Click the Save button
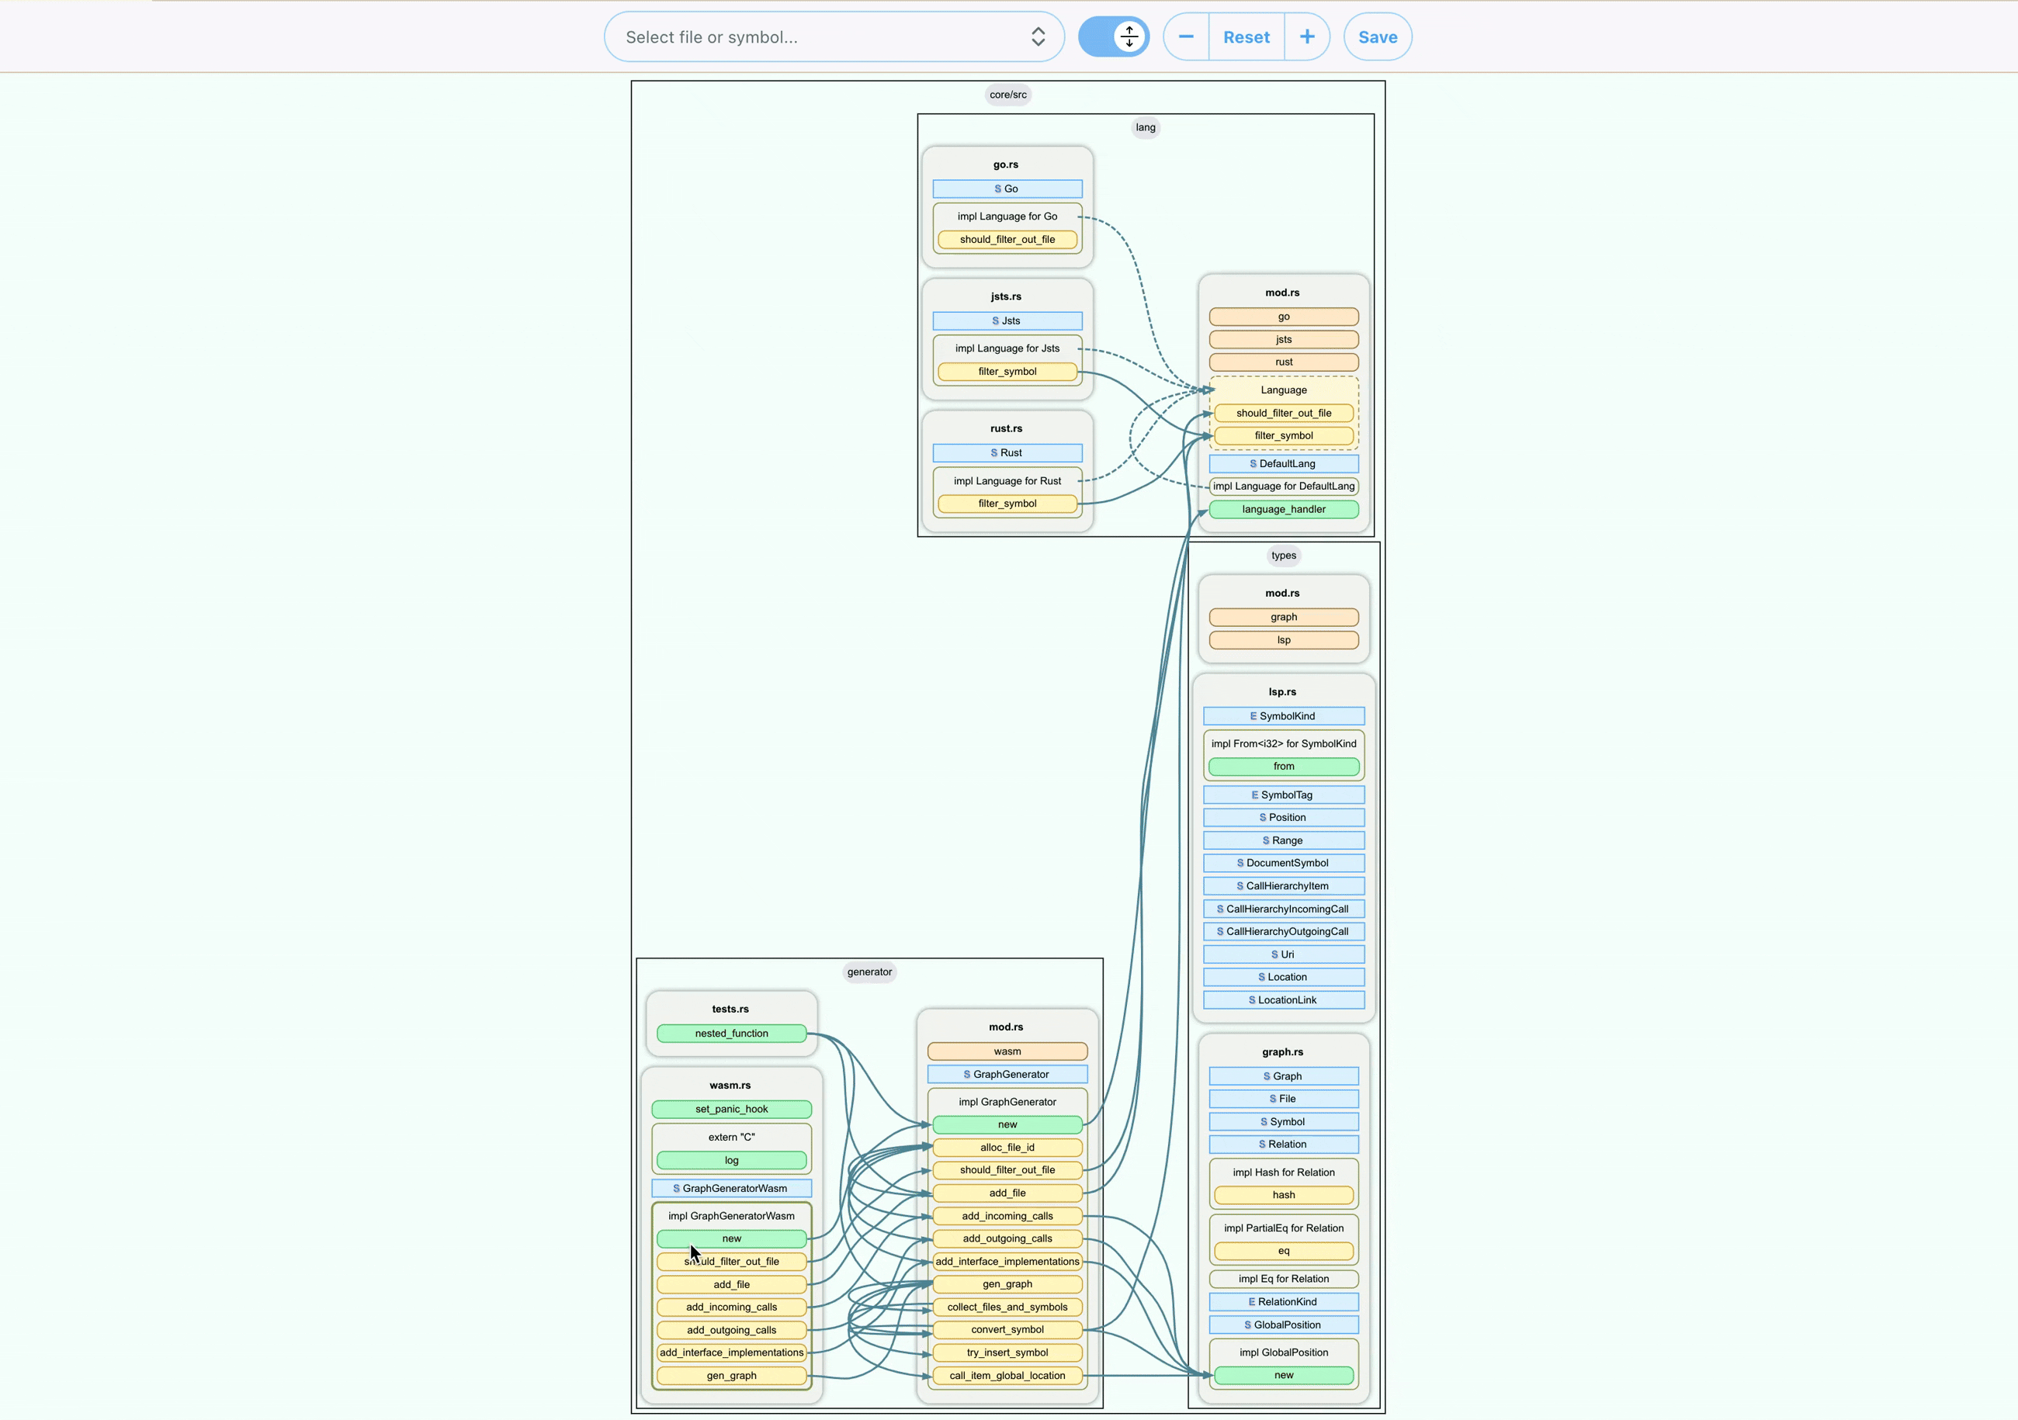 1377,37
